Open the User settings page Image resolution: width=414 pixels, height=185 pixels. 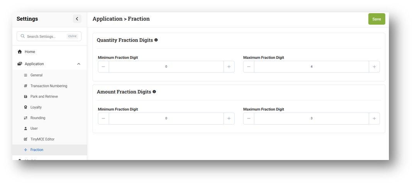[x=34, y=128]
